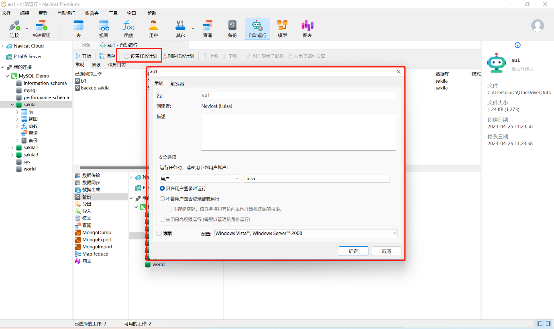This screenshot has height=329, width=554.
Task: Click the 描述 text area
Action: (299, 132)
